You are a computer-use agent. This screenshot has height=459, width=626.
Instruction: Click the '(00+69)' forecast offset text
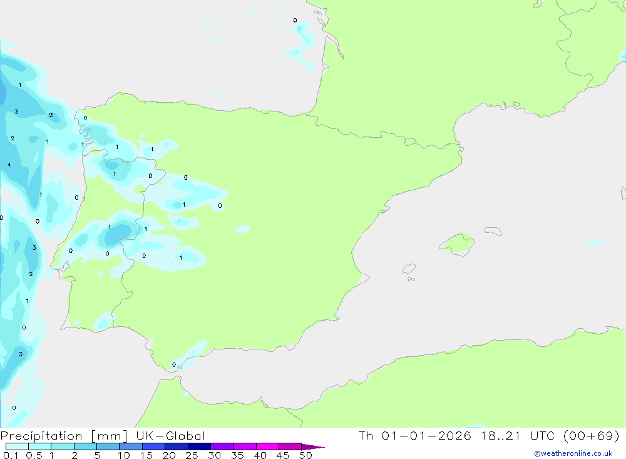click(592, 435)
